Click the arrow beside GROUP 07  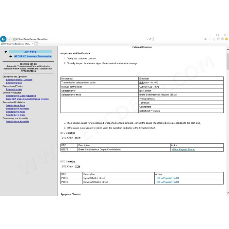click(x=10, y=56)
